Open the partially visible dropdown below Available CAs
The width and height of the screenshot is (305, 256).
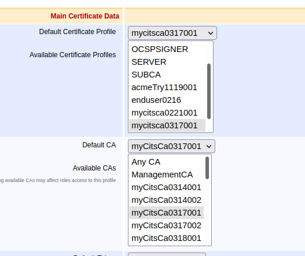tap(167, 254)
